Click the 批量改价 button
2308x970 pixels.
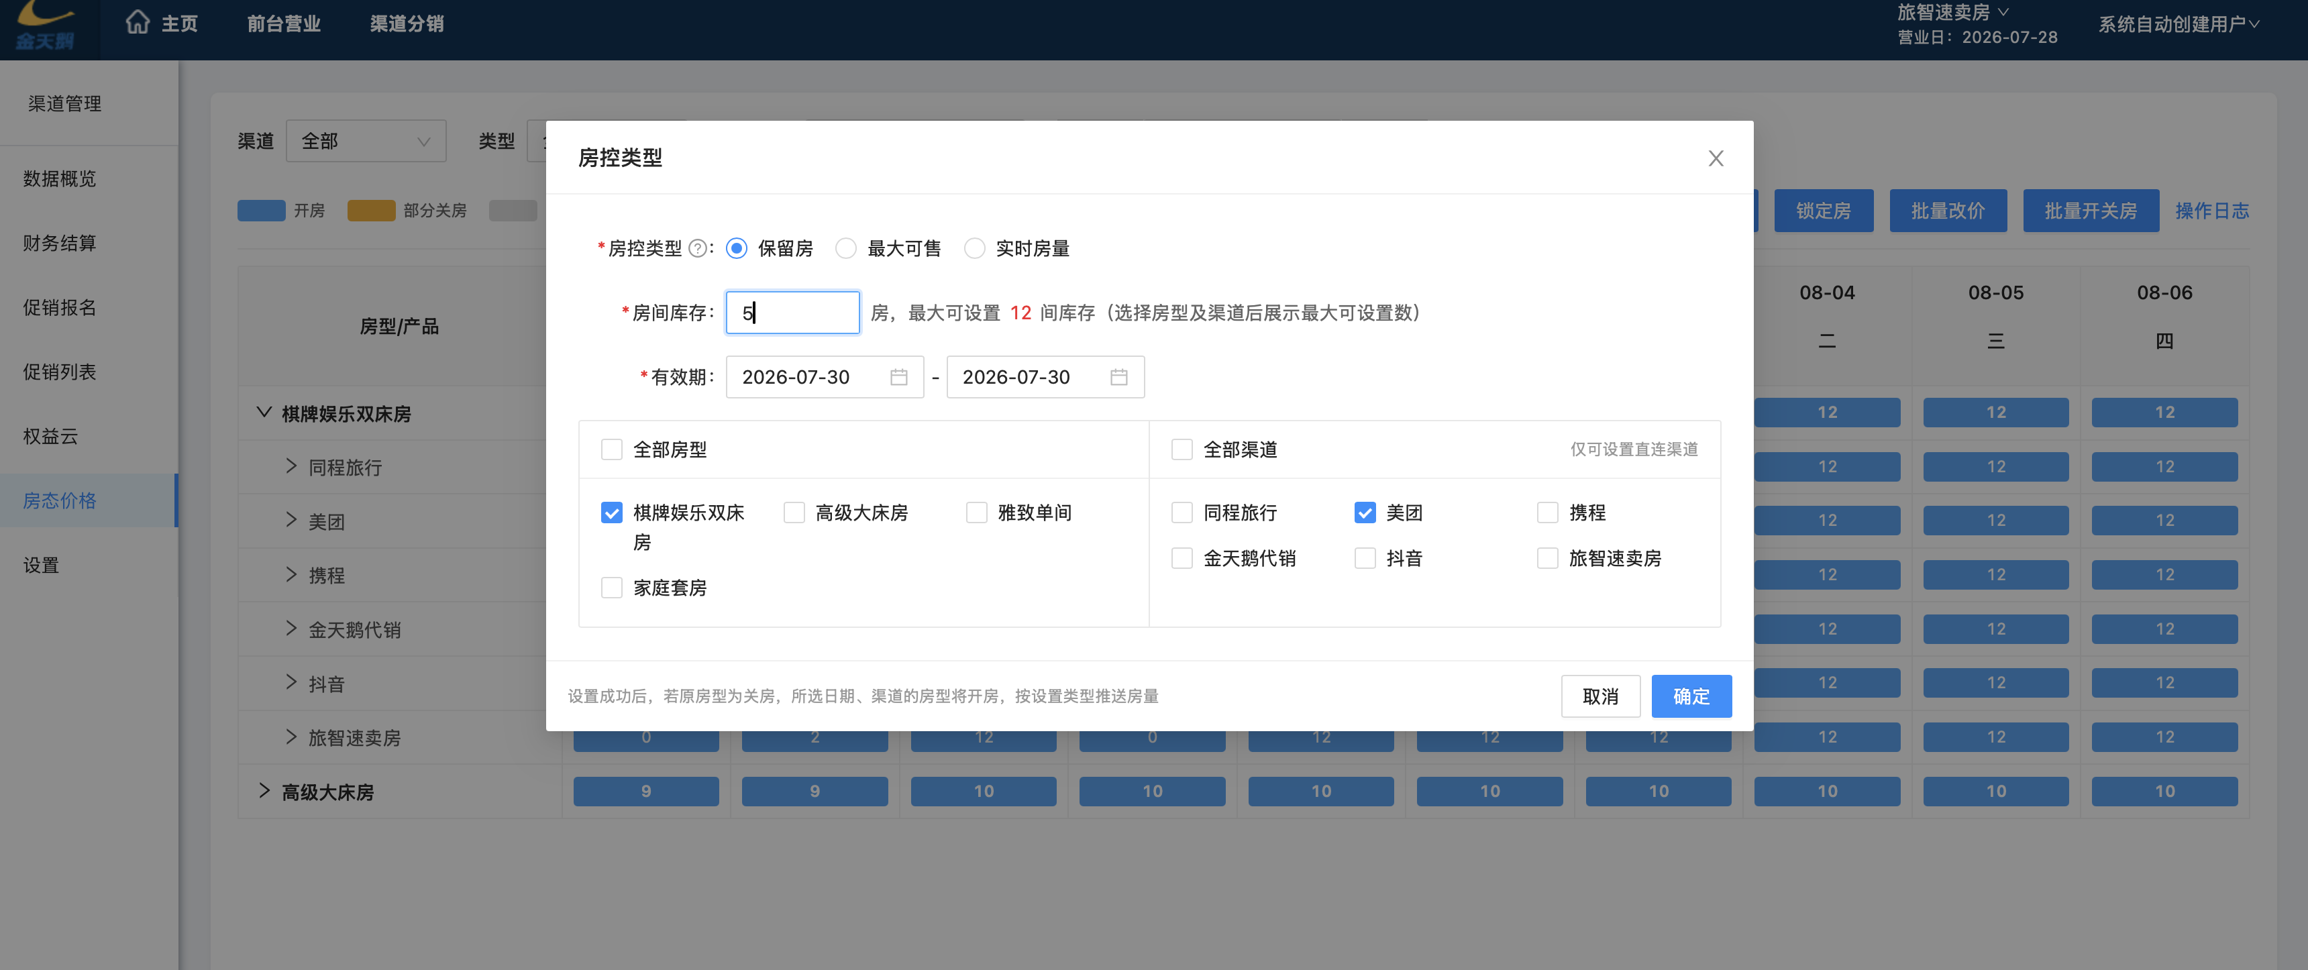(1948, 211)
